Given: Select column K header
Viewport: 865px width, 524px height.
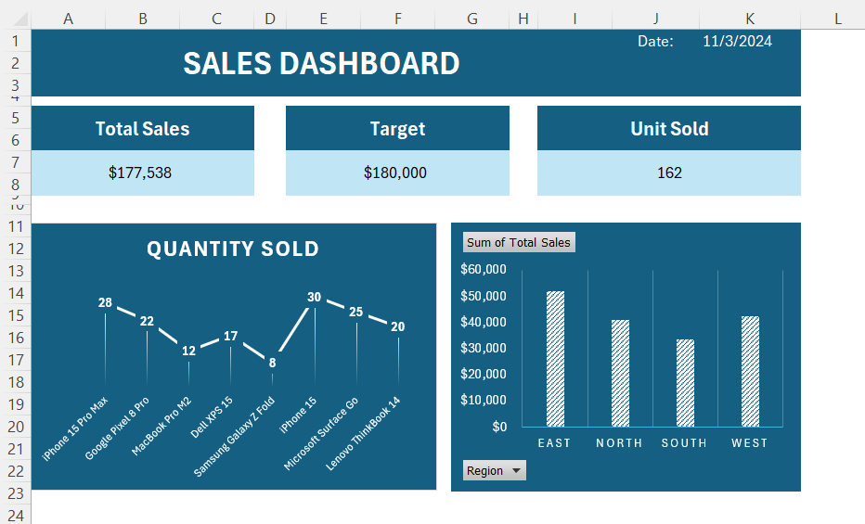Looking at the screenshot, I should pos(750,19).
